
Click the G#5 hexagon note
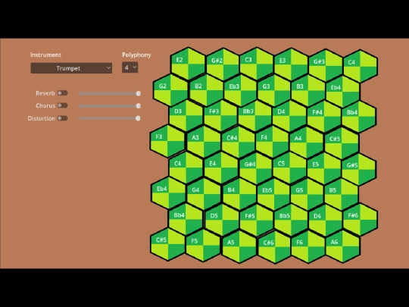tap(359, 170)
